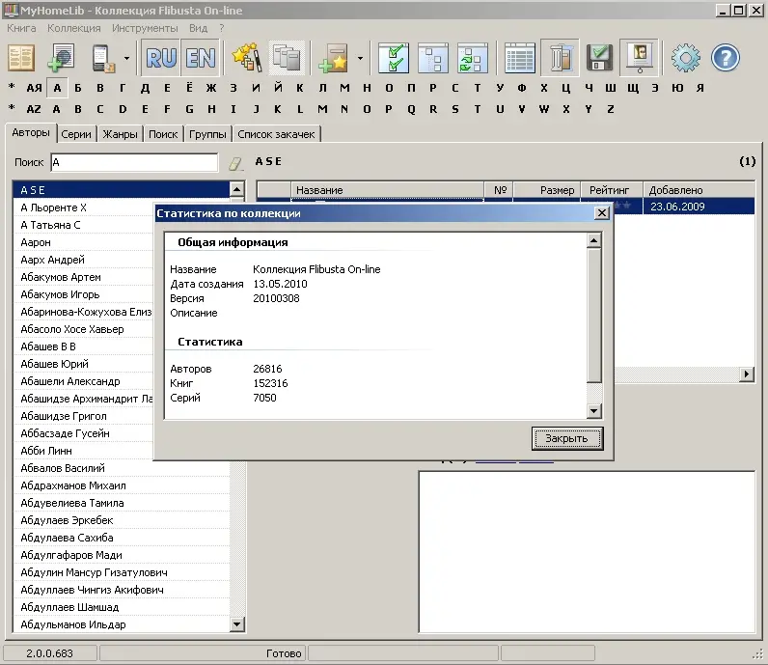The width and height of the screenshot is (768, 665).
Task: Switch to the Список закачек tab
Action: (x=276, y=134)
